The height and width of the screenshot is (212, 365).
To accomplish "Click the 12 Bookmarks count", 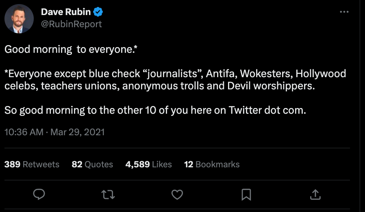I will pyautogui.click(x=212, y=164).
